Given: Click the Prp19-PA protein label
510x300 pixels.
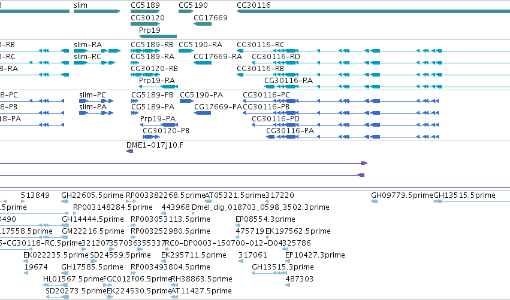Looking at the screenshot, I should (158, 119).
